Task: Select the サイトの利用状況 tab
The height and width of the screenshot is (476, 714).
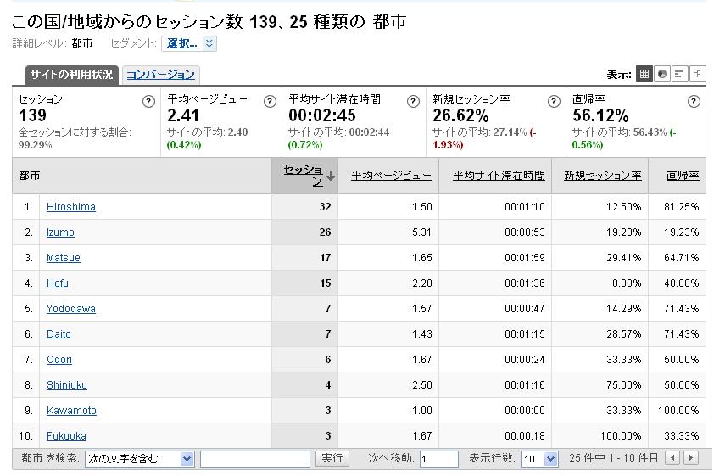Action: [71, 75]
